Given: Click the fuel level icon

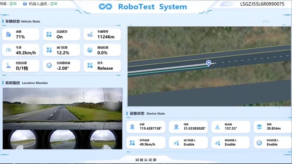Looking at the screenshot, I should pos(8,34).
